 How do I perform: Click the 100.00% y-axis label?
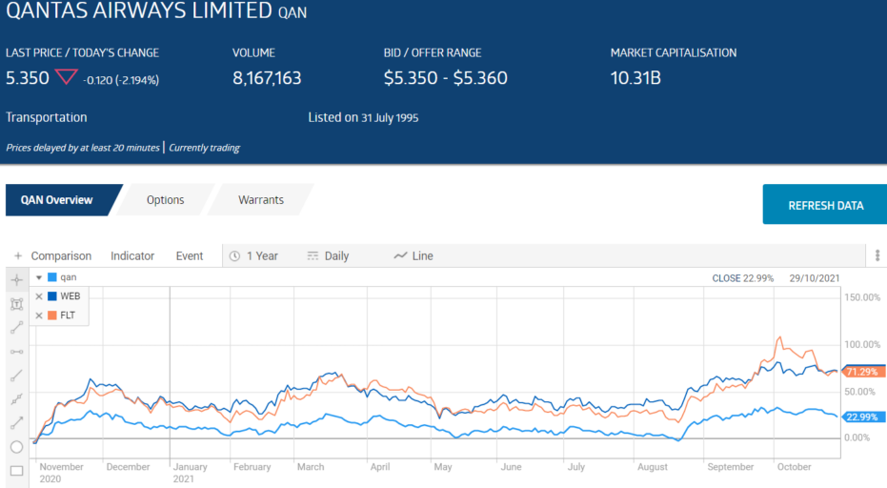point(862,344)
